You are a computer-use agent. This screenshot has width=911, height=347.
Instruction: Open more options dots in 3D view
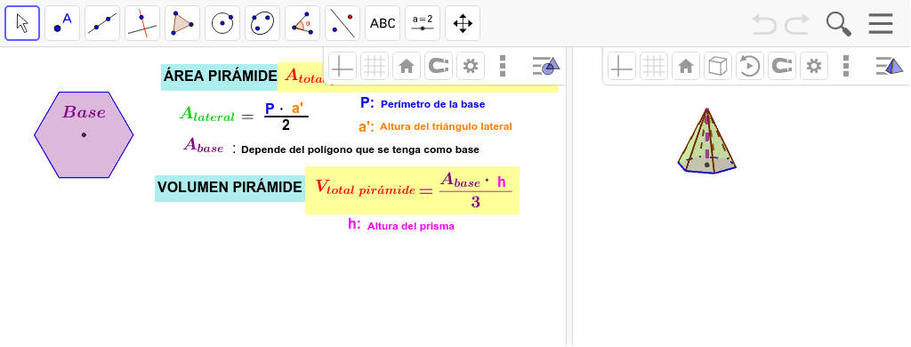[x=846, y=66]
